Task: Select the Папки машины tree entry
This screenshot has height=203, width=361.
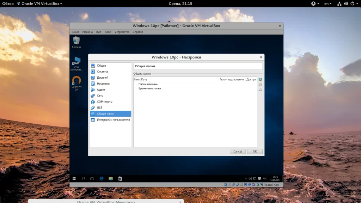Action: click(x=148, y=84)
